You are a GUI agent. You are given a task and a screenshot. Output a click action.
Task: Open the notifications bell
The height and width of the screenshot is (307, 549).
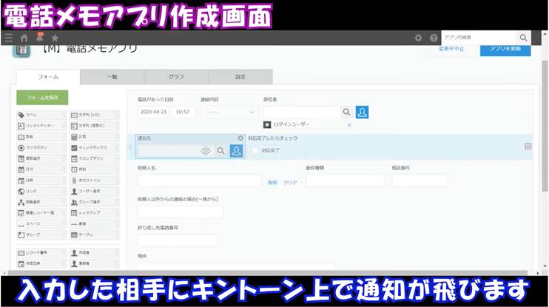pyautogui.click(x=39, y=37)
